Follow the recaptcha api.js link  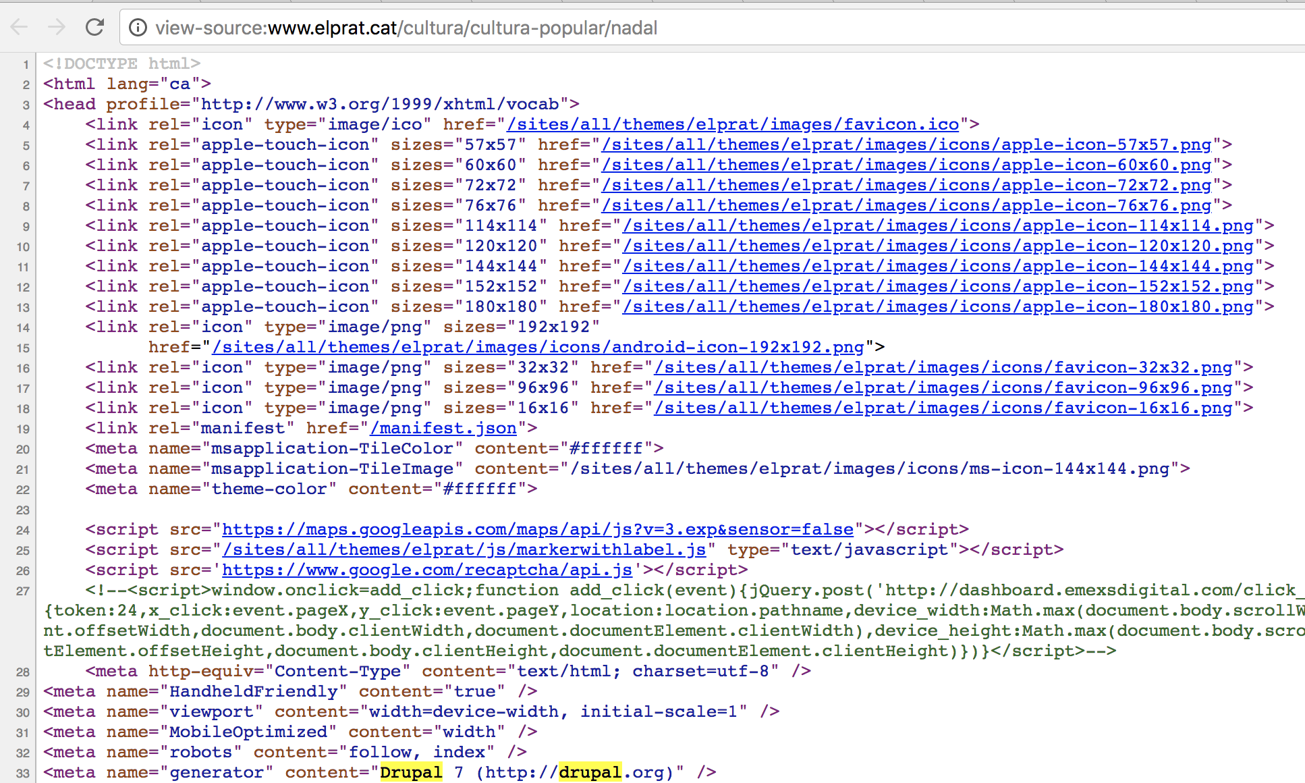point(426,570)
